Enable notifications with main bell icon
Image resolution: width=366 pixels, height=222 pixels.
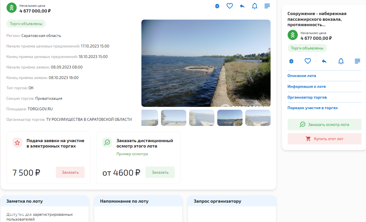tap(255, 6)
